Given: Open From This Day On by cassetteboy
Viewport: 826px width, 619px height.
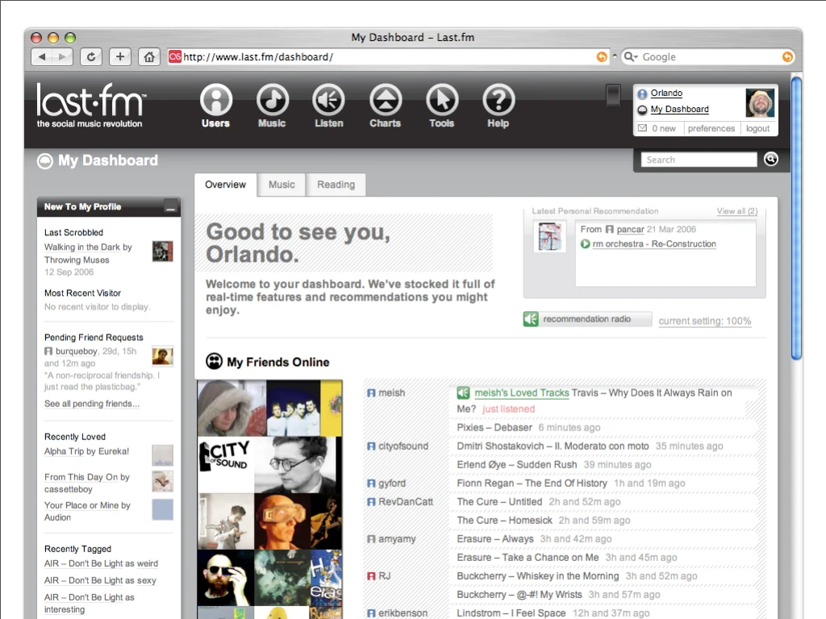Looking at the screenshot, I should tap(86, 483).
